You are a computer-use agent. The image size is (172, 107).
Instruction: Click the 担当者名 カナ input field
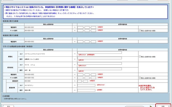100,63
